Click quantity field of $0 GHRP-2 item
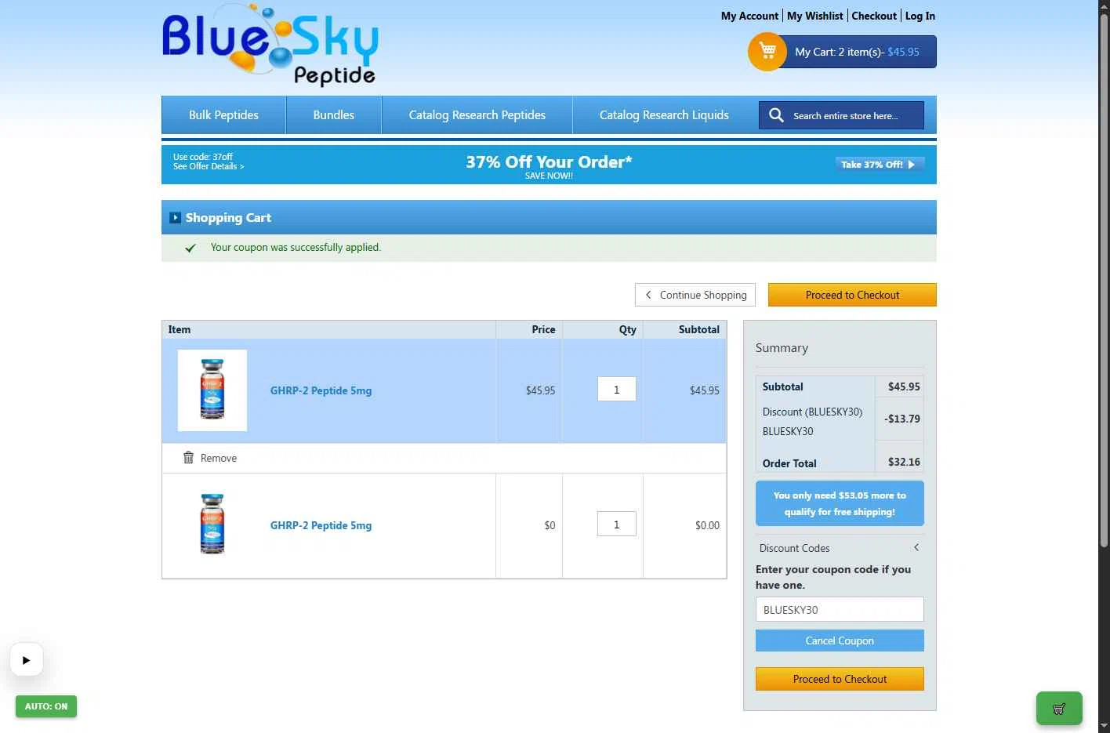Screen dimensions: 1110x733 pos(617,524)
